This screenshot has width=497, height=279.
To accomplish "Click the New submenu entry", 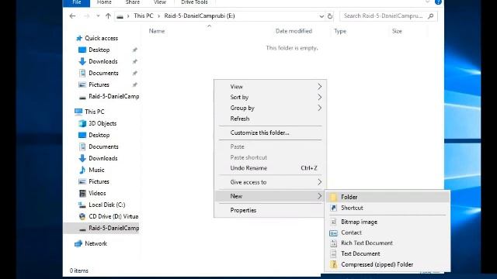I will [270, 196].
